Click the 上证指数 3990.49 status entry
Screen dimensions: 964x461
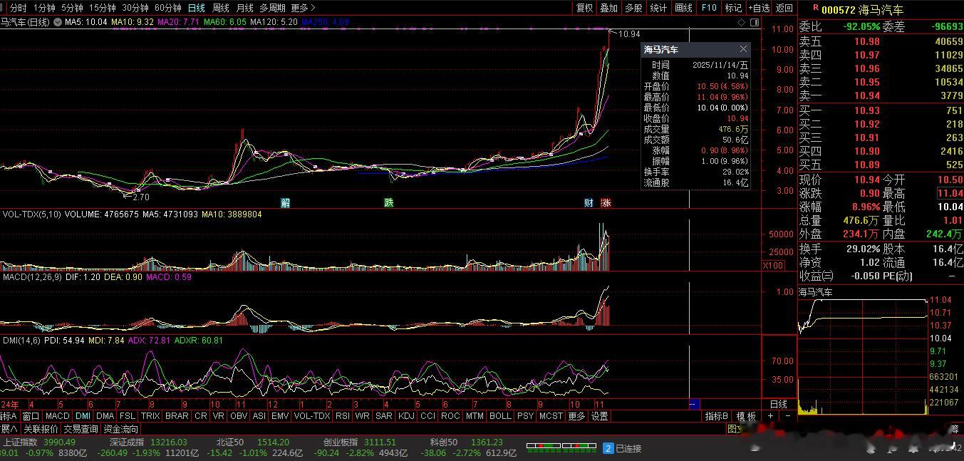pyautogui.click(x=38, y=442)
